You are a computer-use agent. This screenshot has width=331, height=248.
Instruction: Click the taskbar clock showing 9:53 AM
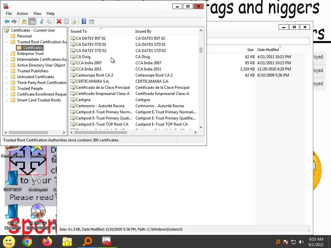[316, 242]
